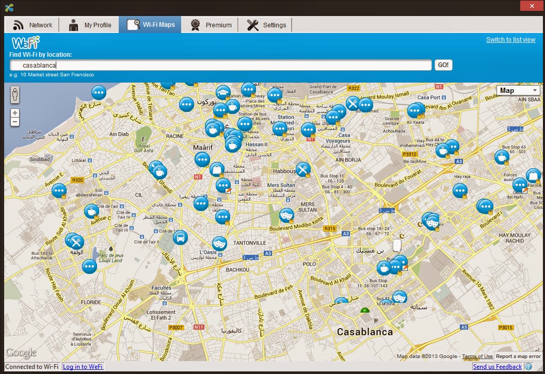Zoom out of the map
545x374 pixels.
[15, 122]
